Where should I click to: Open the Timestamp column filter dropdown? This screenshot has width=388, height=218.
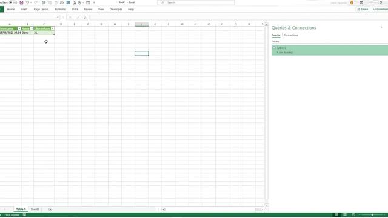point(19,28)
